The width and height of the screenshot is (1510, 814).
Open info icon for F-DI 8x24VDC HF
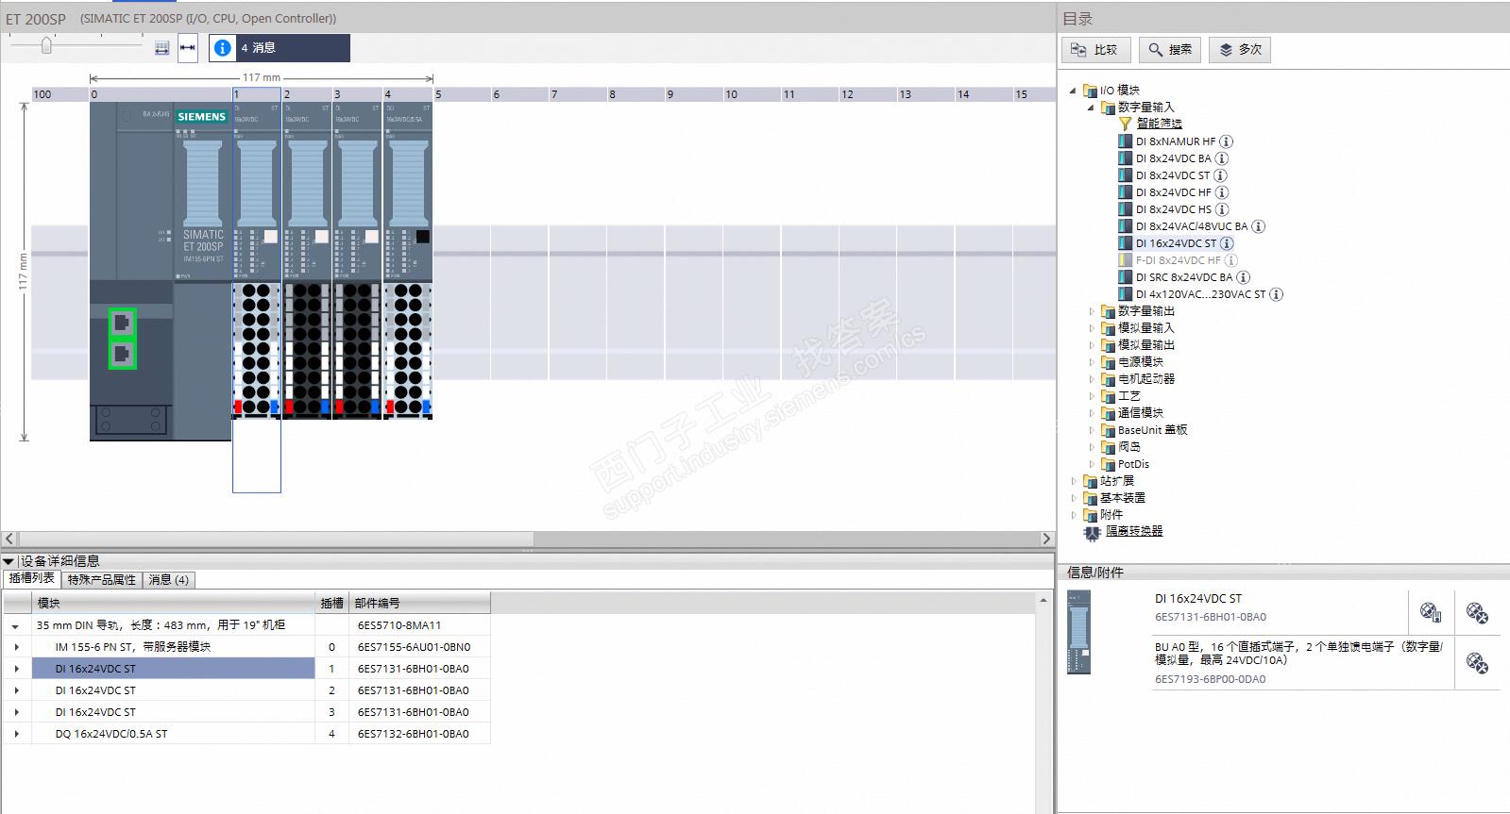[1230, 260]
